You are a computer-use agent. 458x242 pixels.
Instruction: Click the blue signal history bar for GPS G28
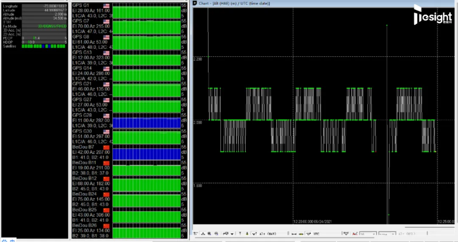(x=147, y=123)
